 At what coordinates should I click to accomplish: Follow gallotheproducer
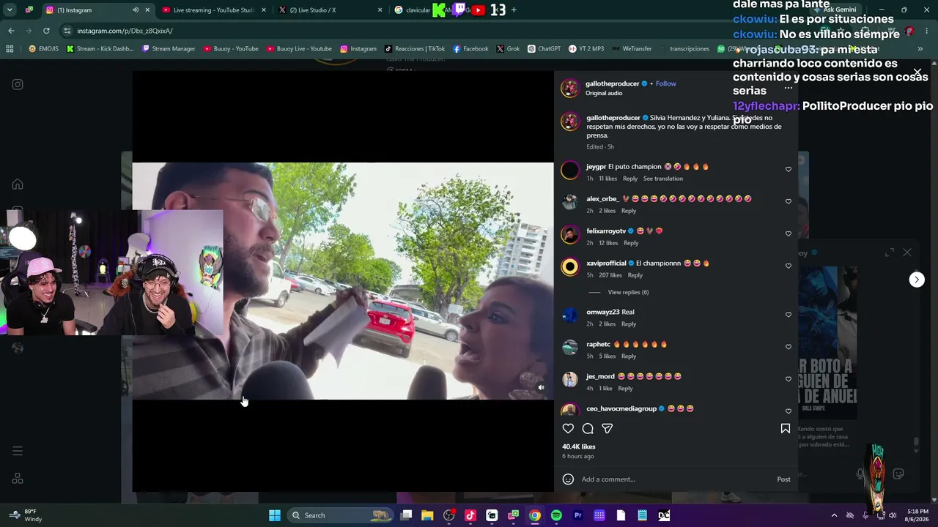666,83
